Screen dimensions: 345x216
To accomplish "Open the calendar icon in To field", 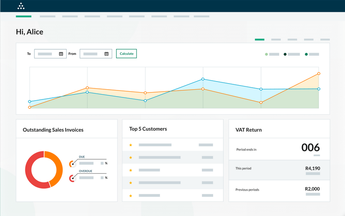I will (x=61, y=54).
